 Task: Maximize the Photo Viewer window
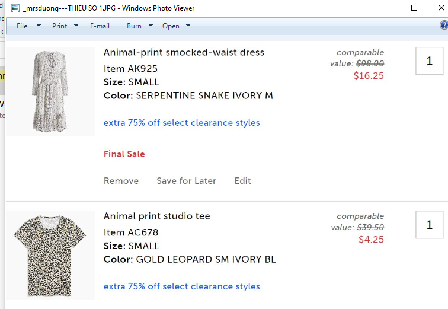coord(414,8)
